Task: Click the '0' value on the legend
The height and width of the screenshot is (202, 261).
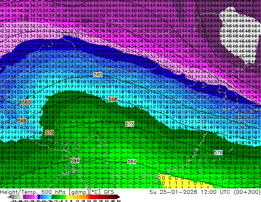Action: point(66,201)
